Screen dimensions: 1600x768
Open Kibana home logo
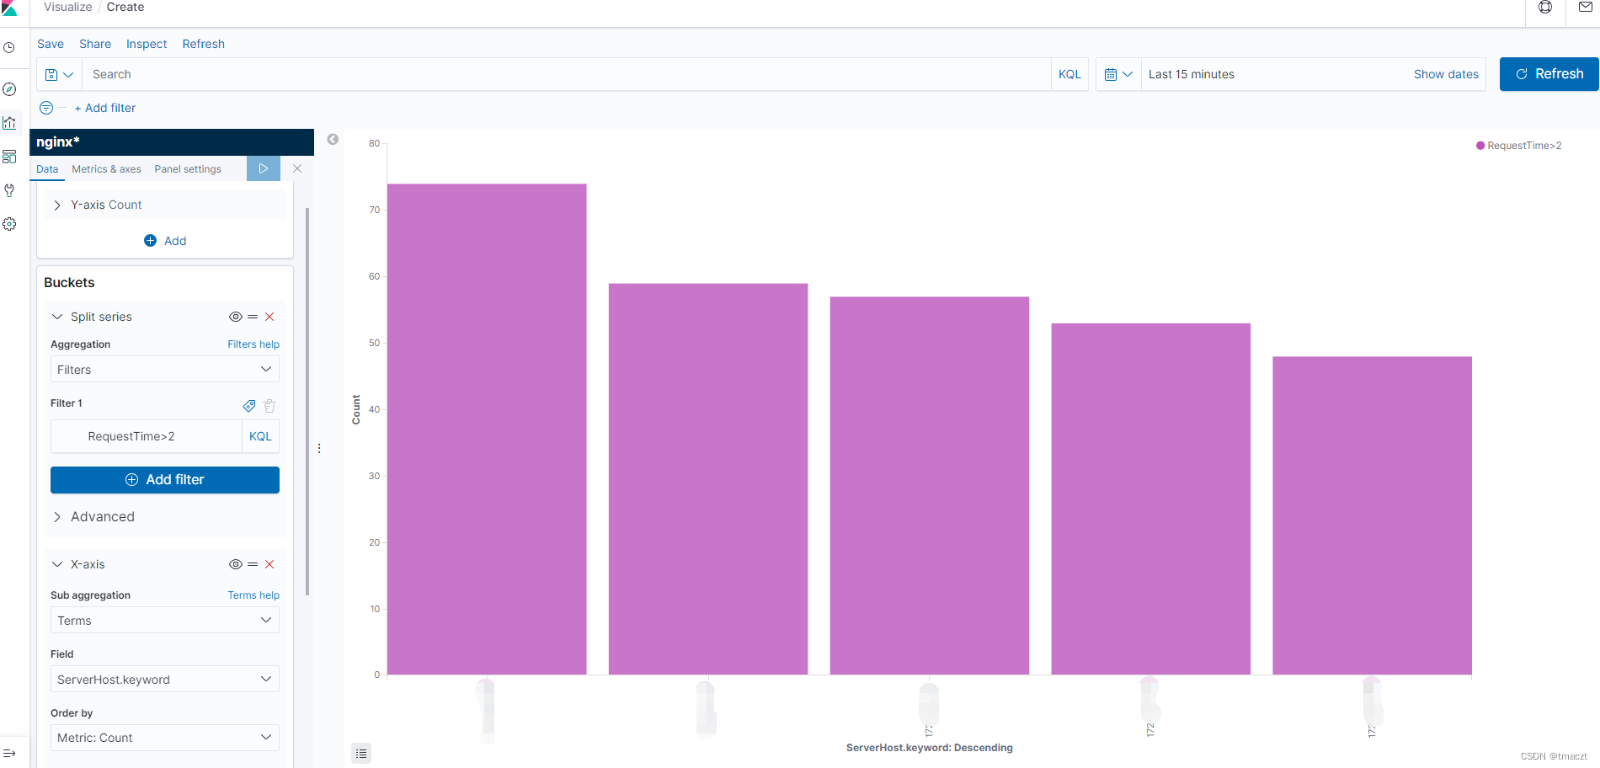tap(9, 8)
